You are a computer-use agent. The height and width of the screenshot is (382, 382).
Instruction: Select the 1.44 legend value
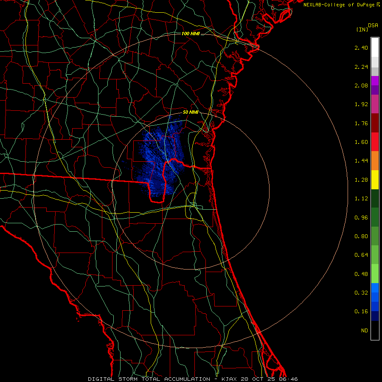[361, 161]
